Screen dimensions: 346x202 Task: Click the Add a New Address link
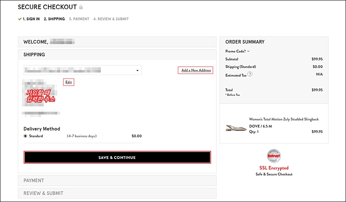pos(196,70)
